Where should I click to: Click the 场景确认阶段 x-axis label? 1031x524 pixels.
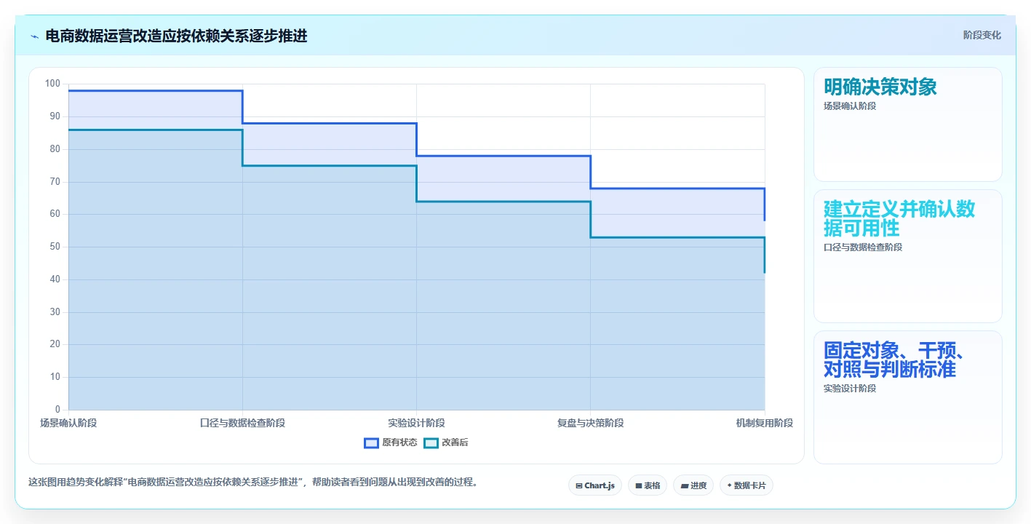pyautogui.click(x=68, y=423)
